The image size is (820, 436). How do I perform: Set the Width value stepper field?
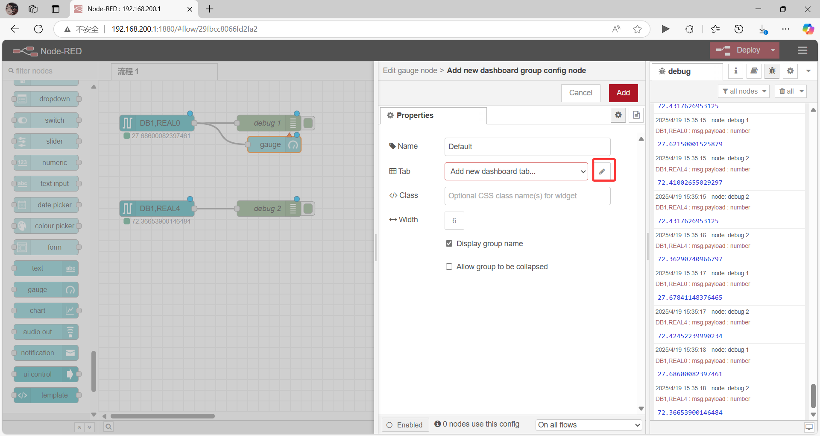point(454,220)
